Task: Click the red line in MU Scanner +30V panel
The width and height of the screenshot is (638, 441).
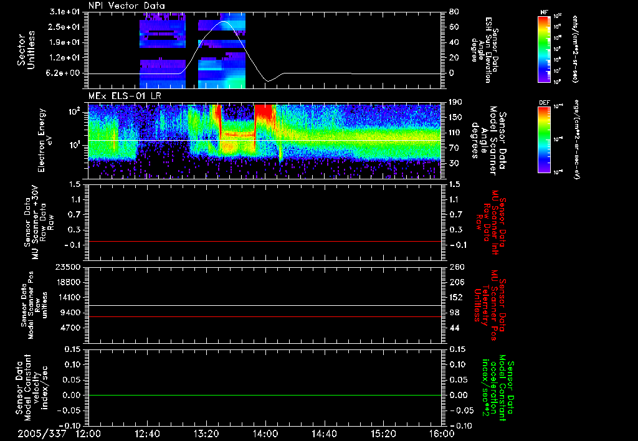Action: click(x=265, y=241)
